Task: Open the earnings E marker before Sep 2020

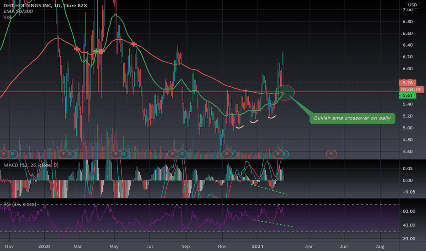Action: [172, 154]
